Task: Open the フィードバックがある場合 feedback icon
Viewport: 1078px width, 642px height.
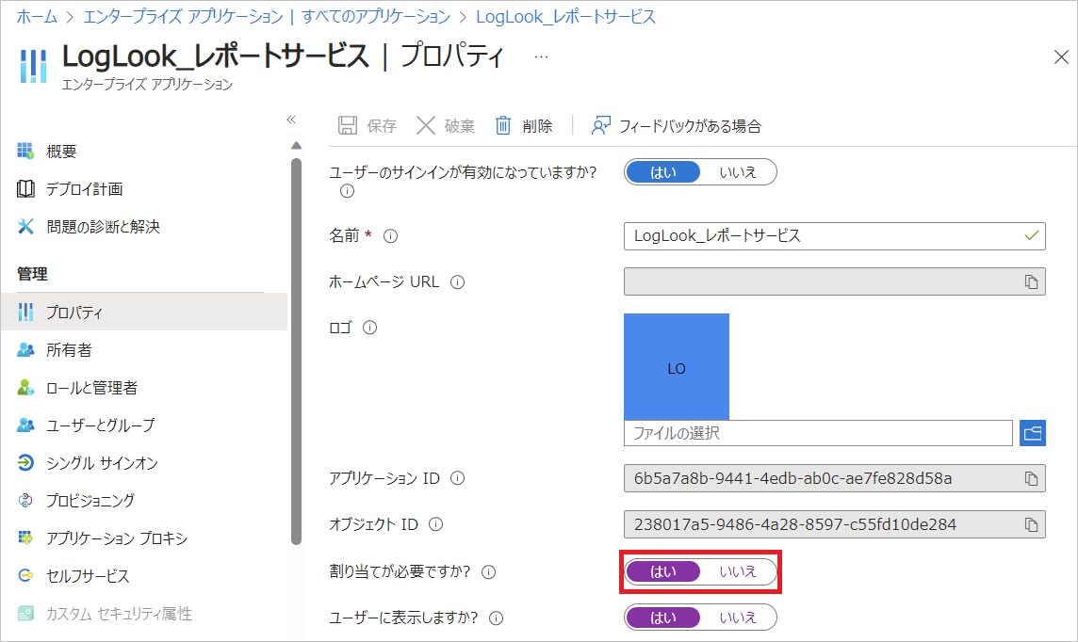Action: pos(601,125)
